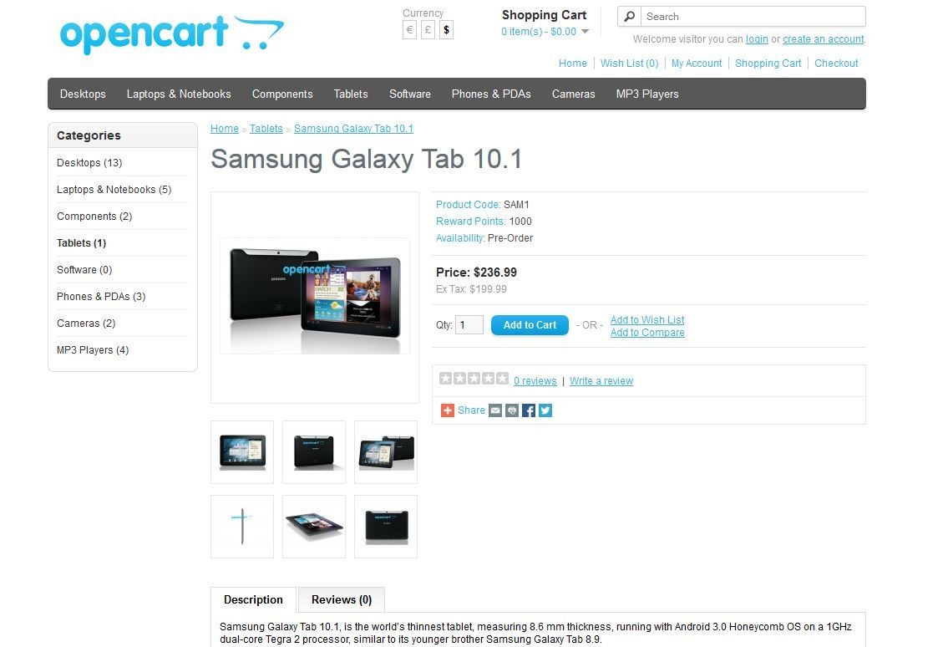
Task: Select the Euro currency icon
Action: click(409, 30)
